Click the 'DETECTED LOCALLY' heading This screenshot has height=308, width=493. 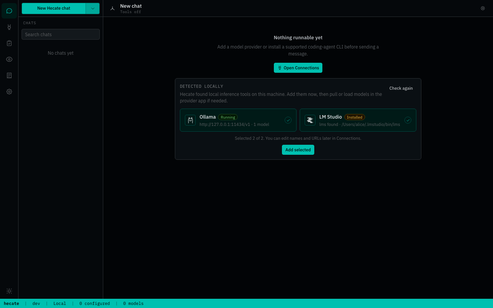coord(201,86)
